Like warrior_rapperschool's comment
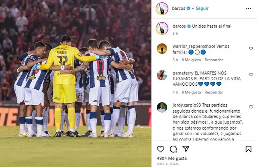Screen dimensions: 257x167 251,48
